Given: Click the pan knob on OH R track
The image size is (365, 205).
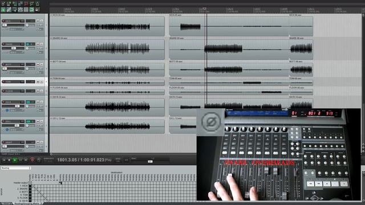Looking at the screenshot, I should tap(27, 106).
